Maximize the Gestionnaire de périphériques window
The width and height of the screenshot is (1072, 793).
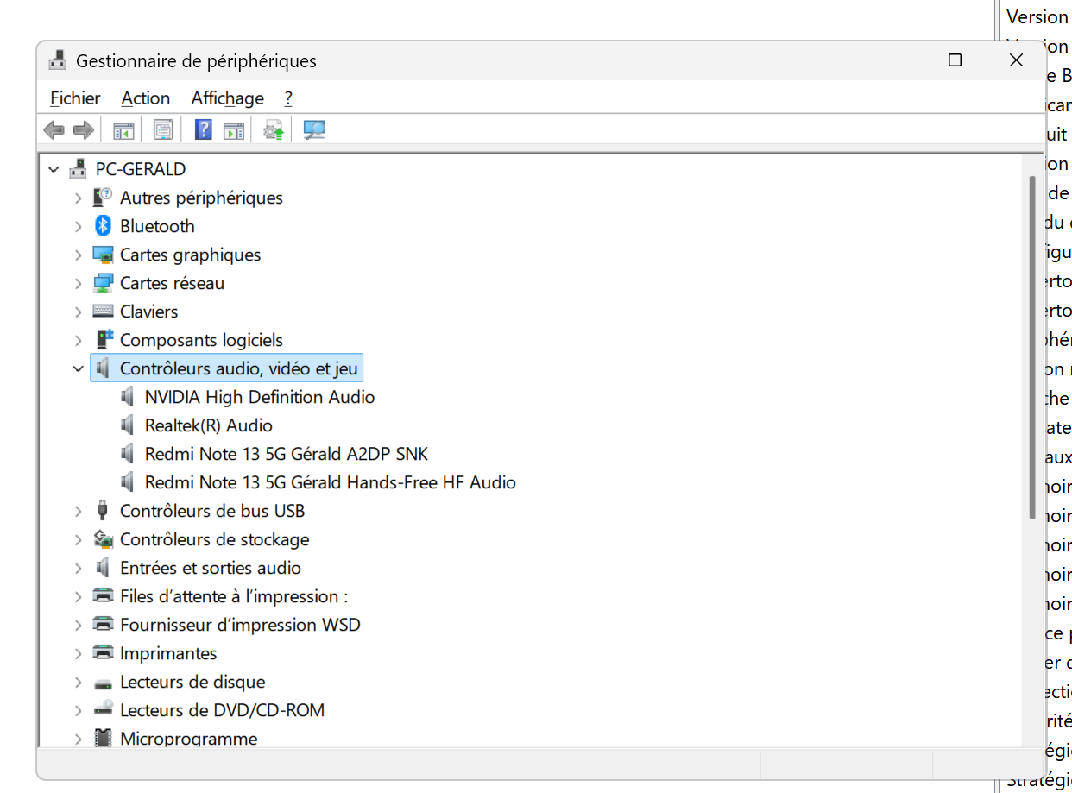(955, 60)
